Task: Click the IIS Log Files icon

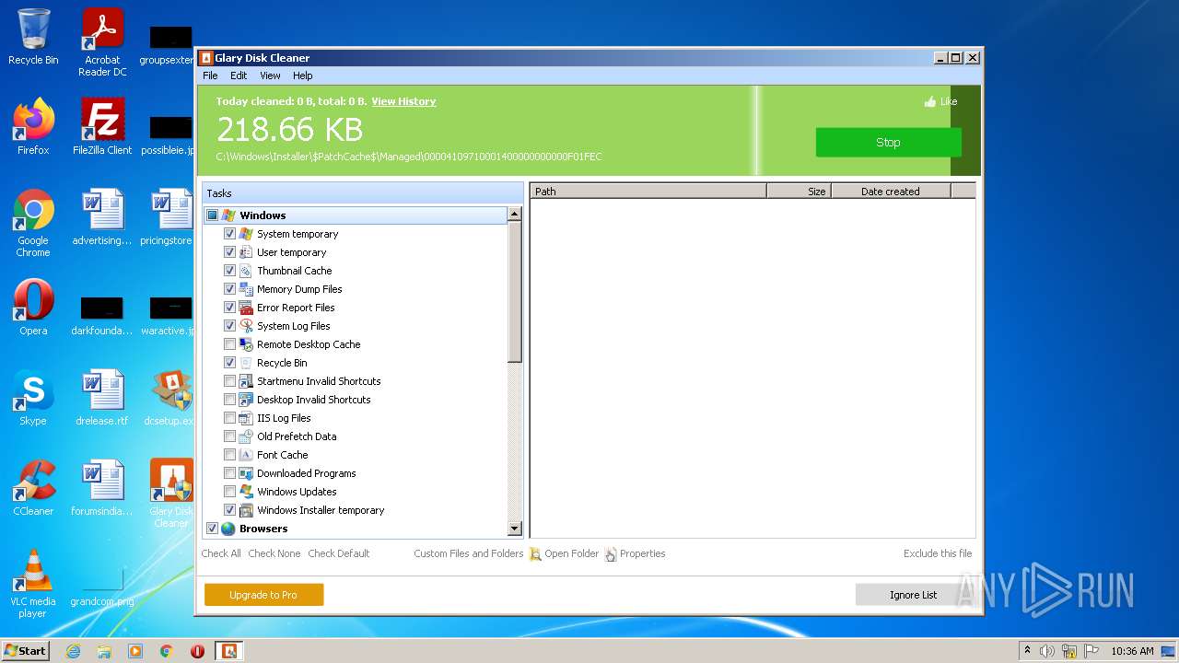Action: (246, 418)
